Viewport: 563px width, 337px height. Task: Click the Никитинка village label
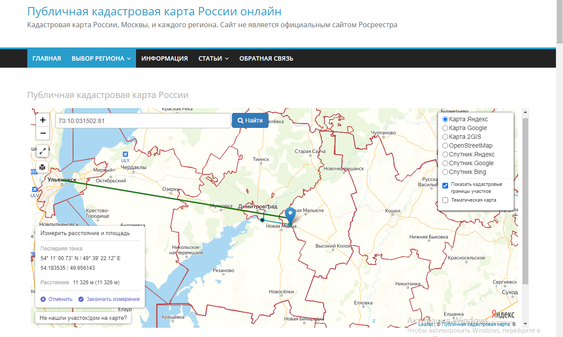408,284
